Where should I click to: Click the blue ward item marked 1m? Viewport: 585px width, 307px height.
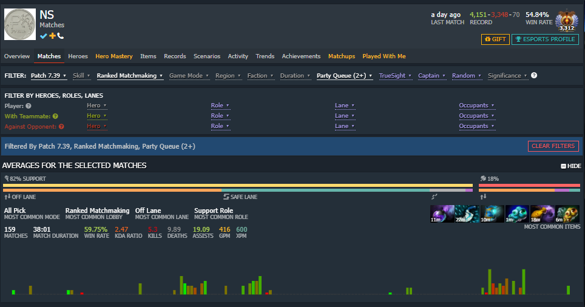(x=517, y=214)
